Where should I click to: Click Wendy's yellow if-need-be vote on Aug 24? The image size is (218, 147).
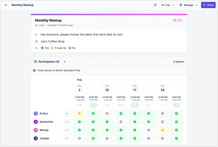(x=163, y=130)
